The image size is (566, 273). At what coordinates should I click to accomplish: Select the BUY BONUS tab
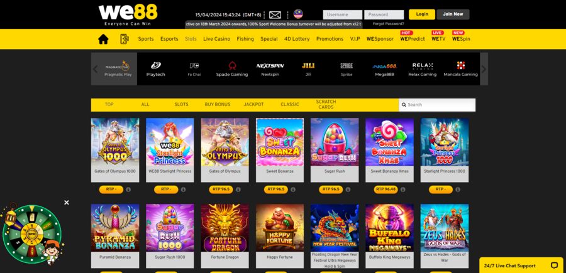pyautogui.click(x=218, y=104)
